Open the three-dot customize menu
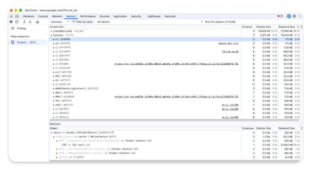Image resolution: width=311 pixels, height=172 pixels. click(300, 16)
